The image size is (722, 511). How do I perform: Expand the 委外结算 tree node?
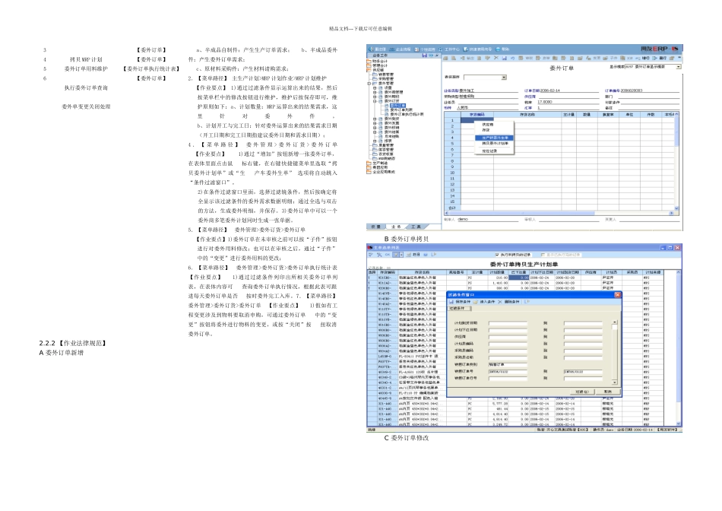(x=375, y=132)
